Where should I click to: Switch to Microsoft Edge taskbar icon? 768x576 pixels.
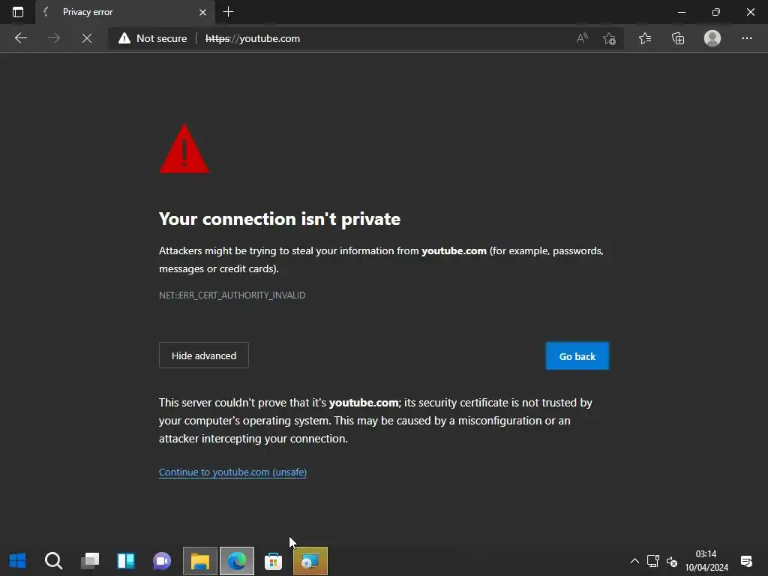tap(237, 561)
